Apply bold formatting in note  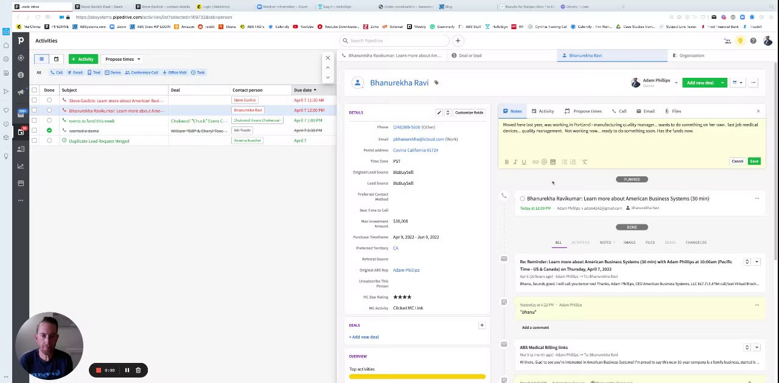[506, 162]
